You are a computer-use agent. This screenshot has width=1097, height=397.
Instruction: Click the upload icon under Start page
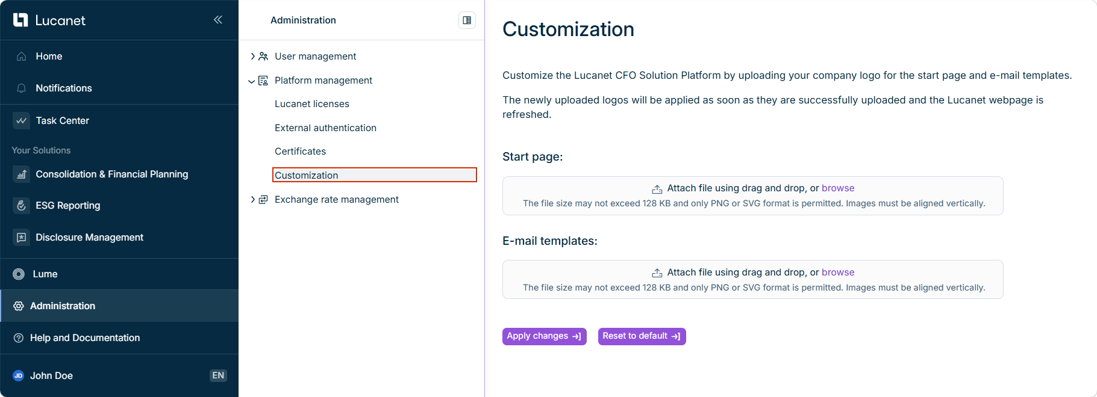pyautogui.click(x=657, y=189)
